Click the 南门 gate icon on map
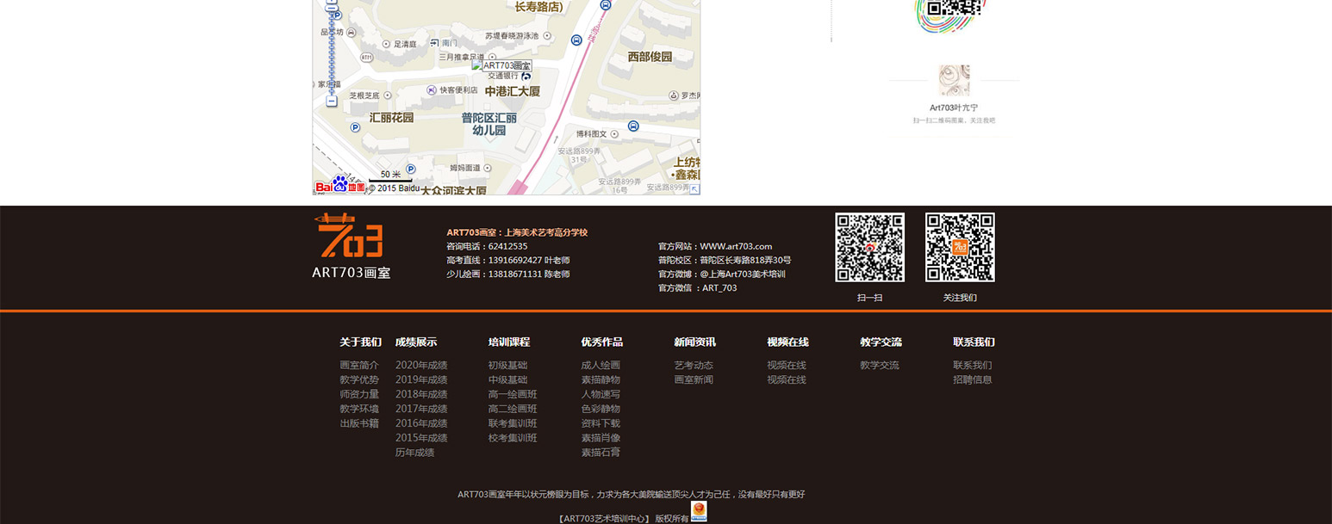 (x=435, y=42)
